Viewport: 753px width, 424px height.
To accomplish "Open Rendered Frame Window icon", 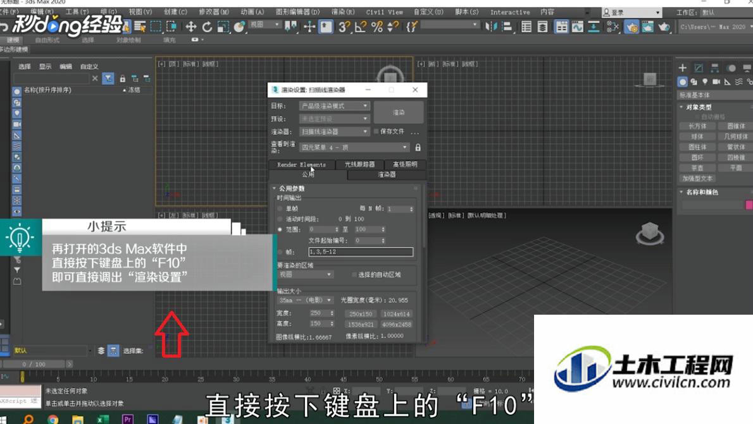I will (647, 27).
